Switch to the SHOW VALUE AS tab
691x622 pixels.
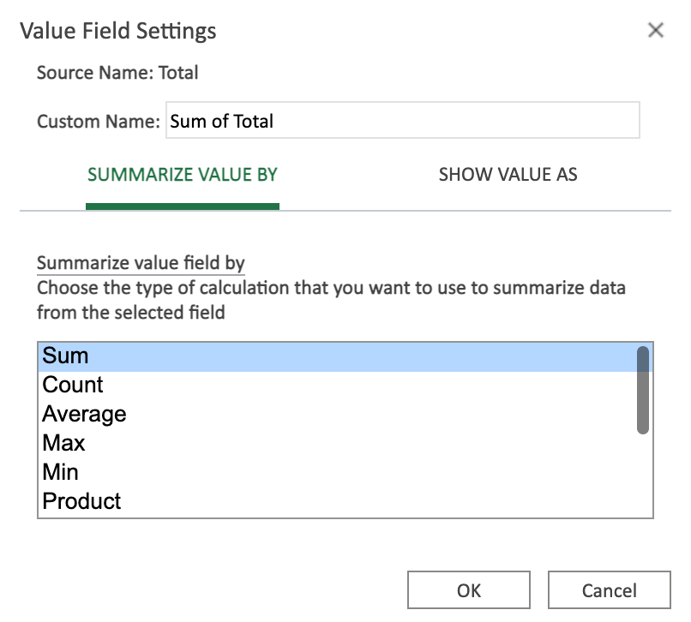point(508,175)
